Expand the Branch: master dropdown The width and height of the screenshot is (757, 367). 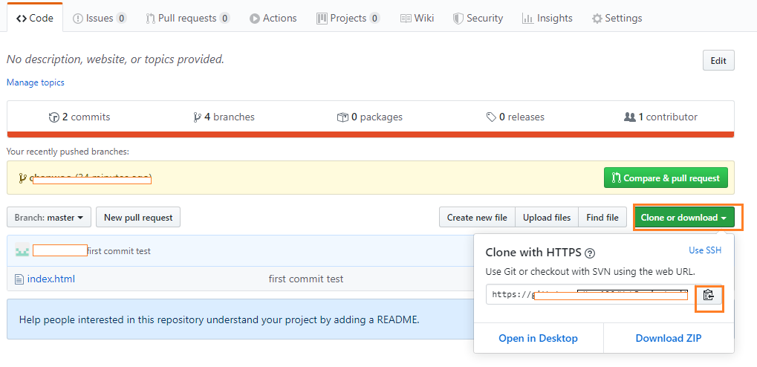coord(49,217)
